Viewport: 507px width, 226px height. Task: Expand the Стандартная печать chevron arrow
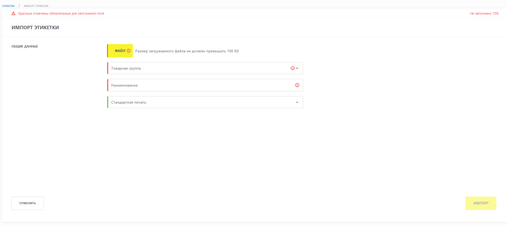[297, 102]
